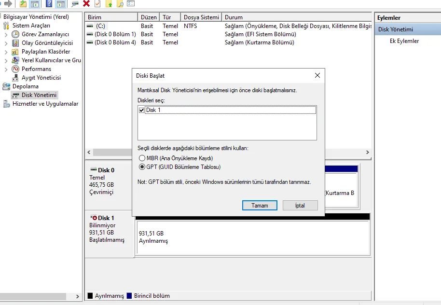The width and height of the screenshot is (441, 305).
Task: Click the forward arrow toolbar icon
Action: pyautogui.click(x=8, y=4)
